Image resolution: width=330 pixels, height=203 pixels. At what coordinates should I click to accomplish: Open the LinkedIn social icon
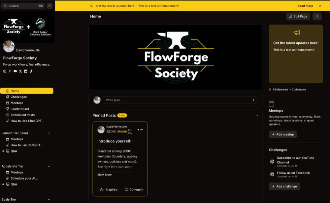(x=26, y=71)
